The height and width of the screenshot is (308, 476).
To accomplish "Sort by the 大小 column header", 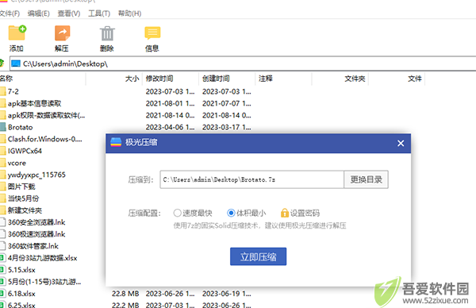I will 114,79.
